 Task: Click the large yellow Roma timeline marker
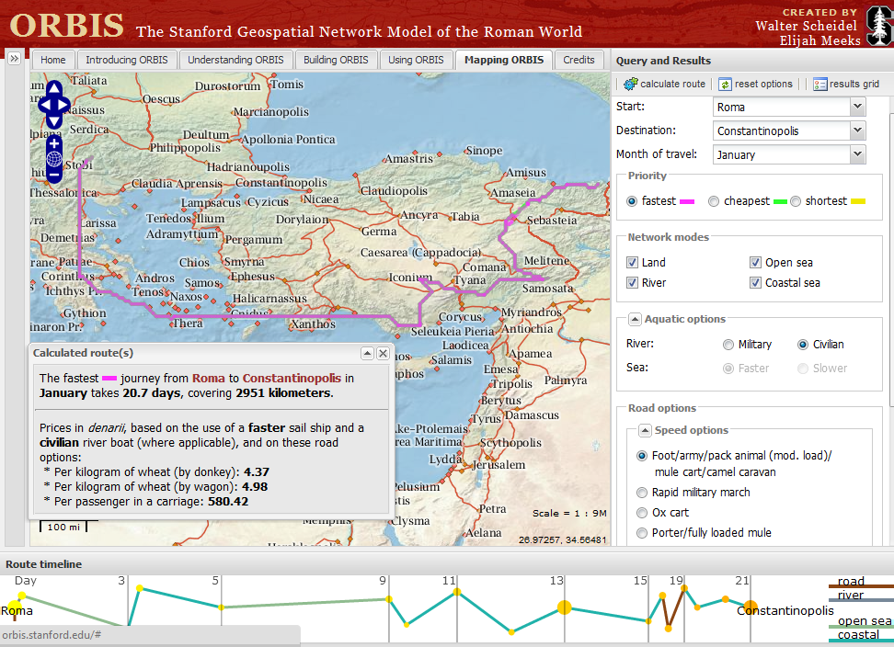click(13, 607)
